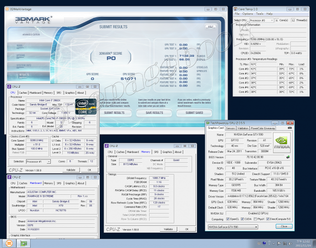Viewport: 316px width, 248px height.
Task: Open the Action Center flag tray icon
Action: pos(279,244)
